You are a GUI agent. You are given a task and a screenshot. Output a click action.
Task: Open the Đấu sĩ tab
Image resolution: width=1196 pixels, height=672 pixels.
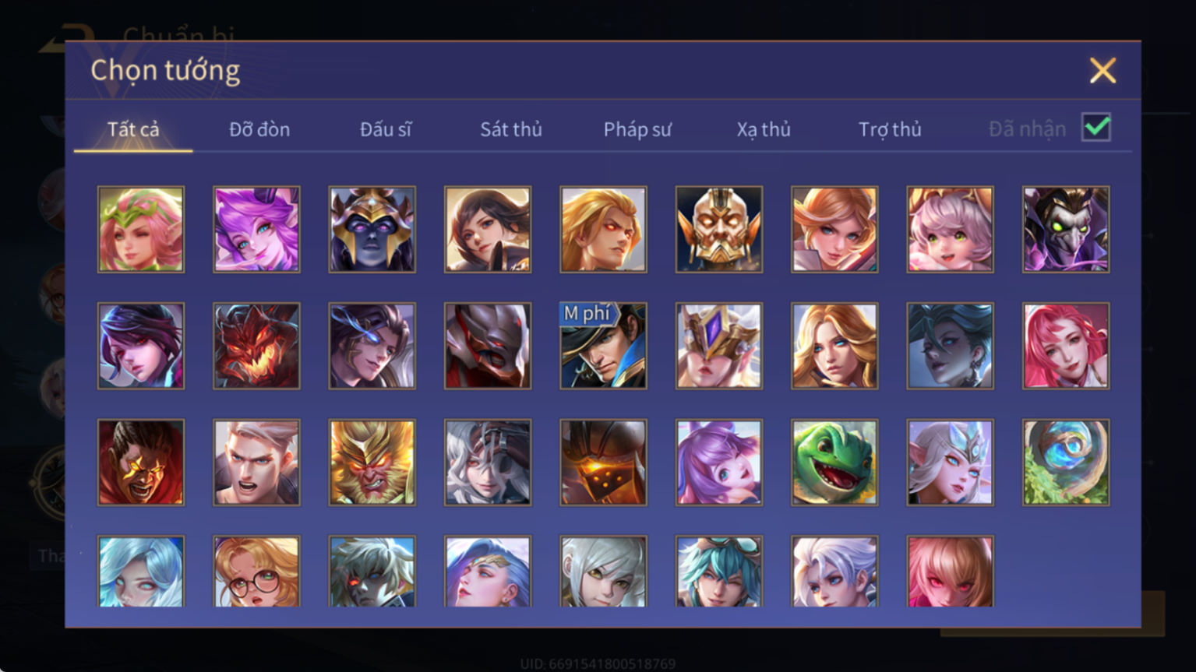(x=386, y=129)
